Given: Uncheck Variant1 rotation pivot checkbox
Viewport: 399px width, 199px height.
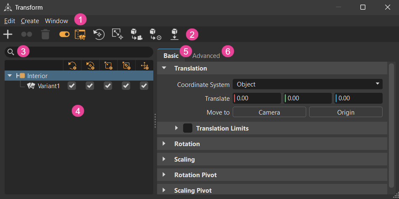Looking at the screenshot, I should click(90, 86).
